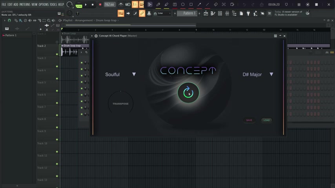Click the Playback speaker tool in Playlist

(53, 20)
